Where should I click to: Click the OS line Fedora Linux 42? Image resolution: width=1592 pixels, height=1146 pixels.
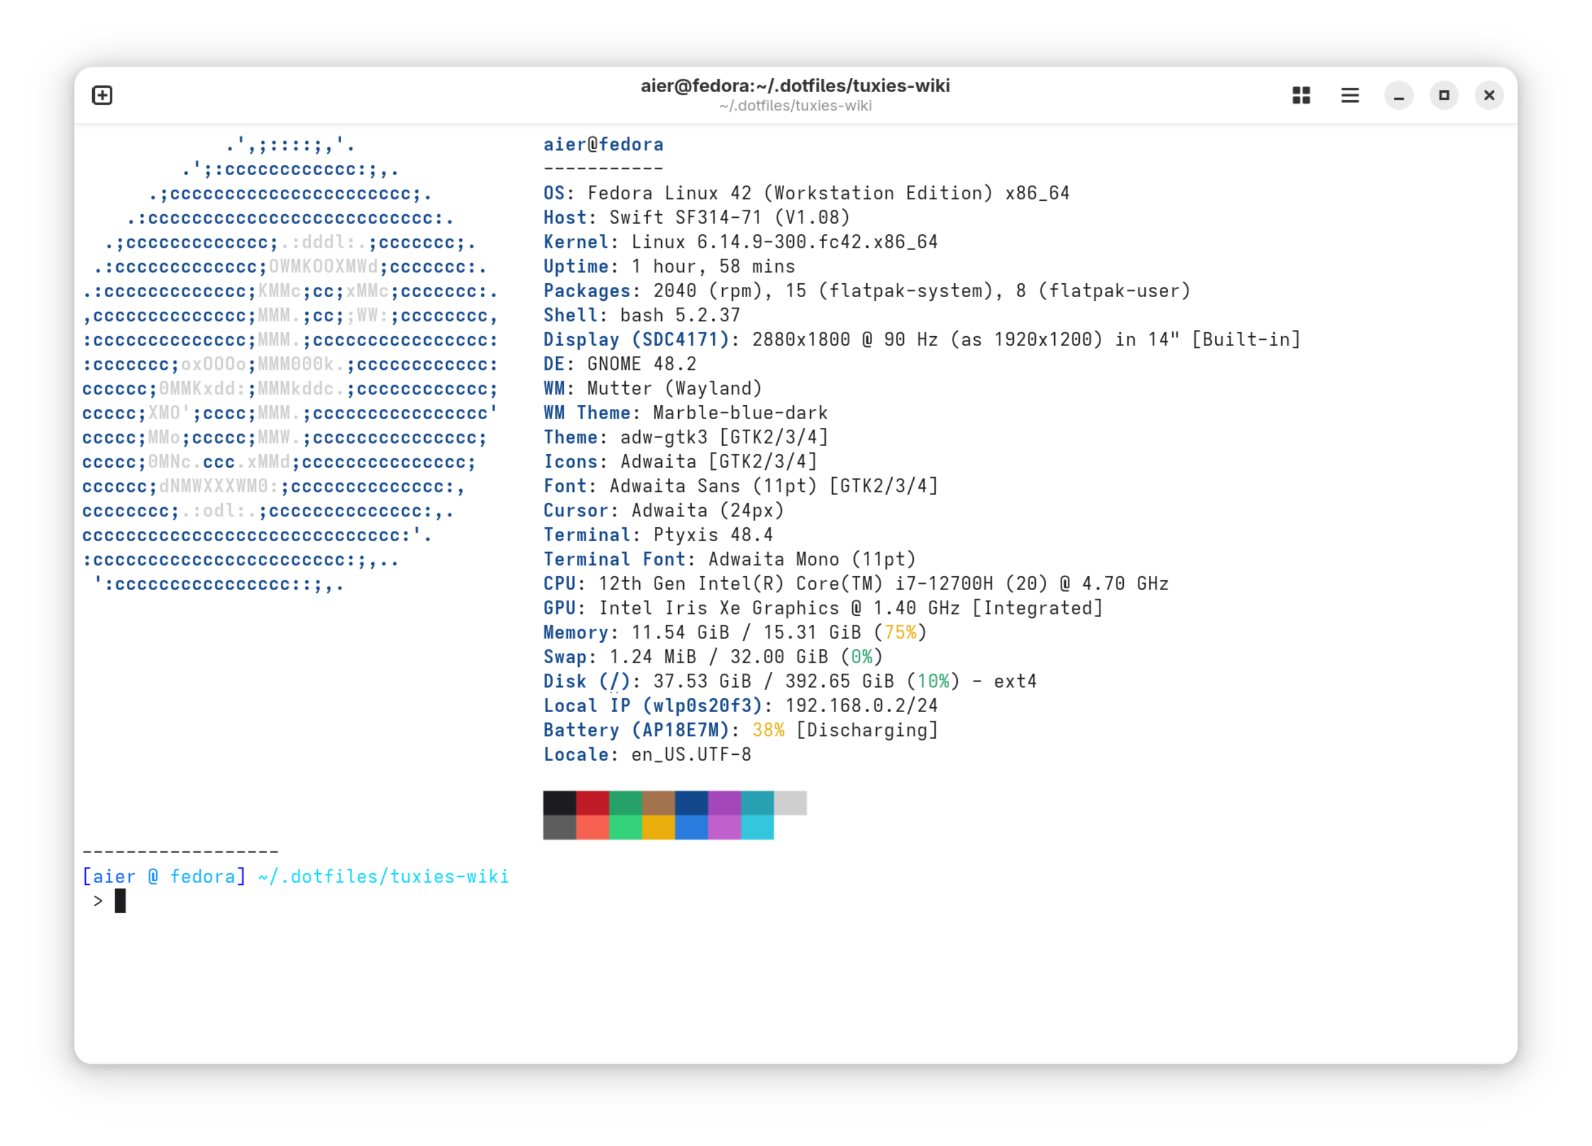point(806,193)
